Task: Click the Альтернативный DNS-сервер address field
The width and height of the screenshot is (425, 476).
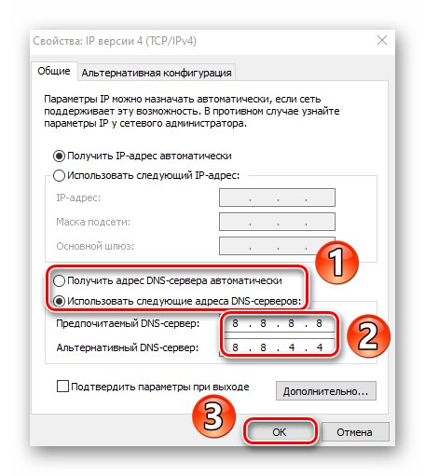Action: [277, 347]
